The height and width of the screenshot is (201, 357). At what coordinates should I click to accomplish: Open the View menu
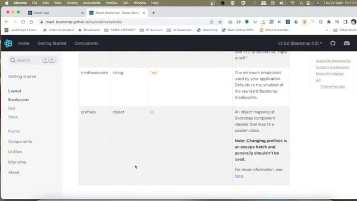[57, 3]
